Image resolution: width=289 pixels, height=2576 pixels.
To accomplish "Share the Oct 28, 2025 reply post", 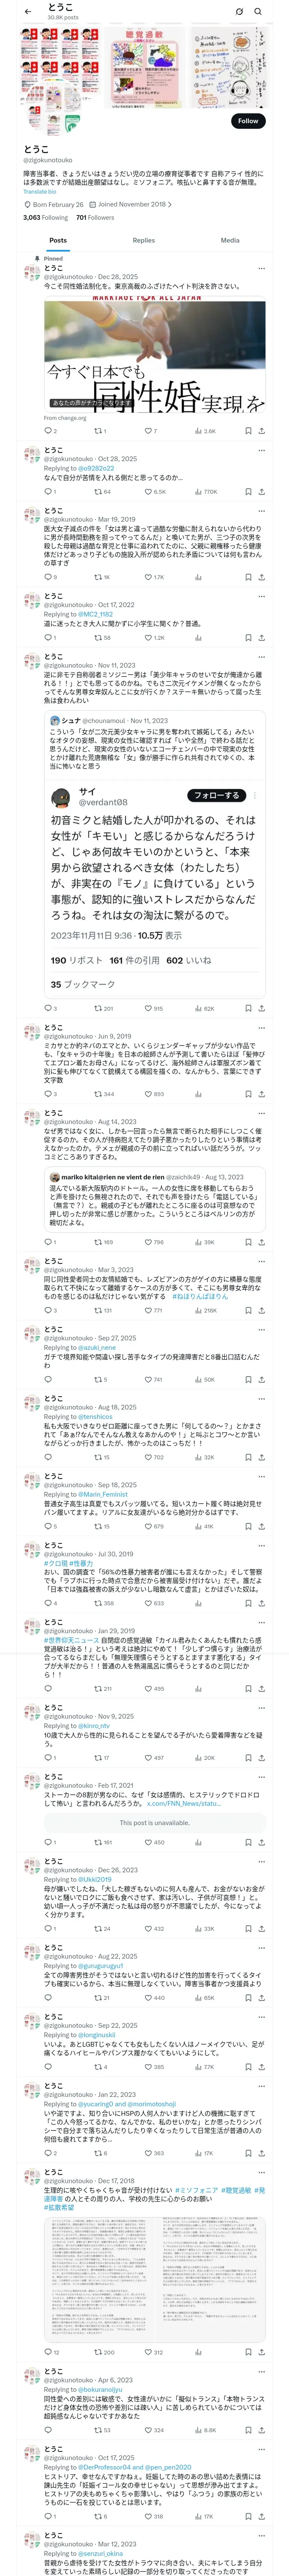I will pyautogui.click(x=261, y=492).
